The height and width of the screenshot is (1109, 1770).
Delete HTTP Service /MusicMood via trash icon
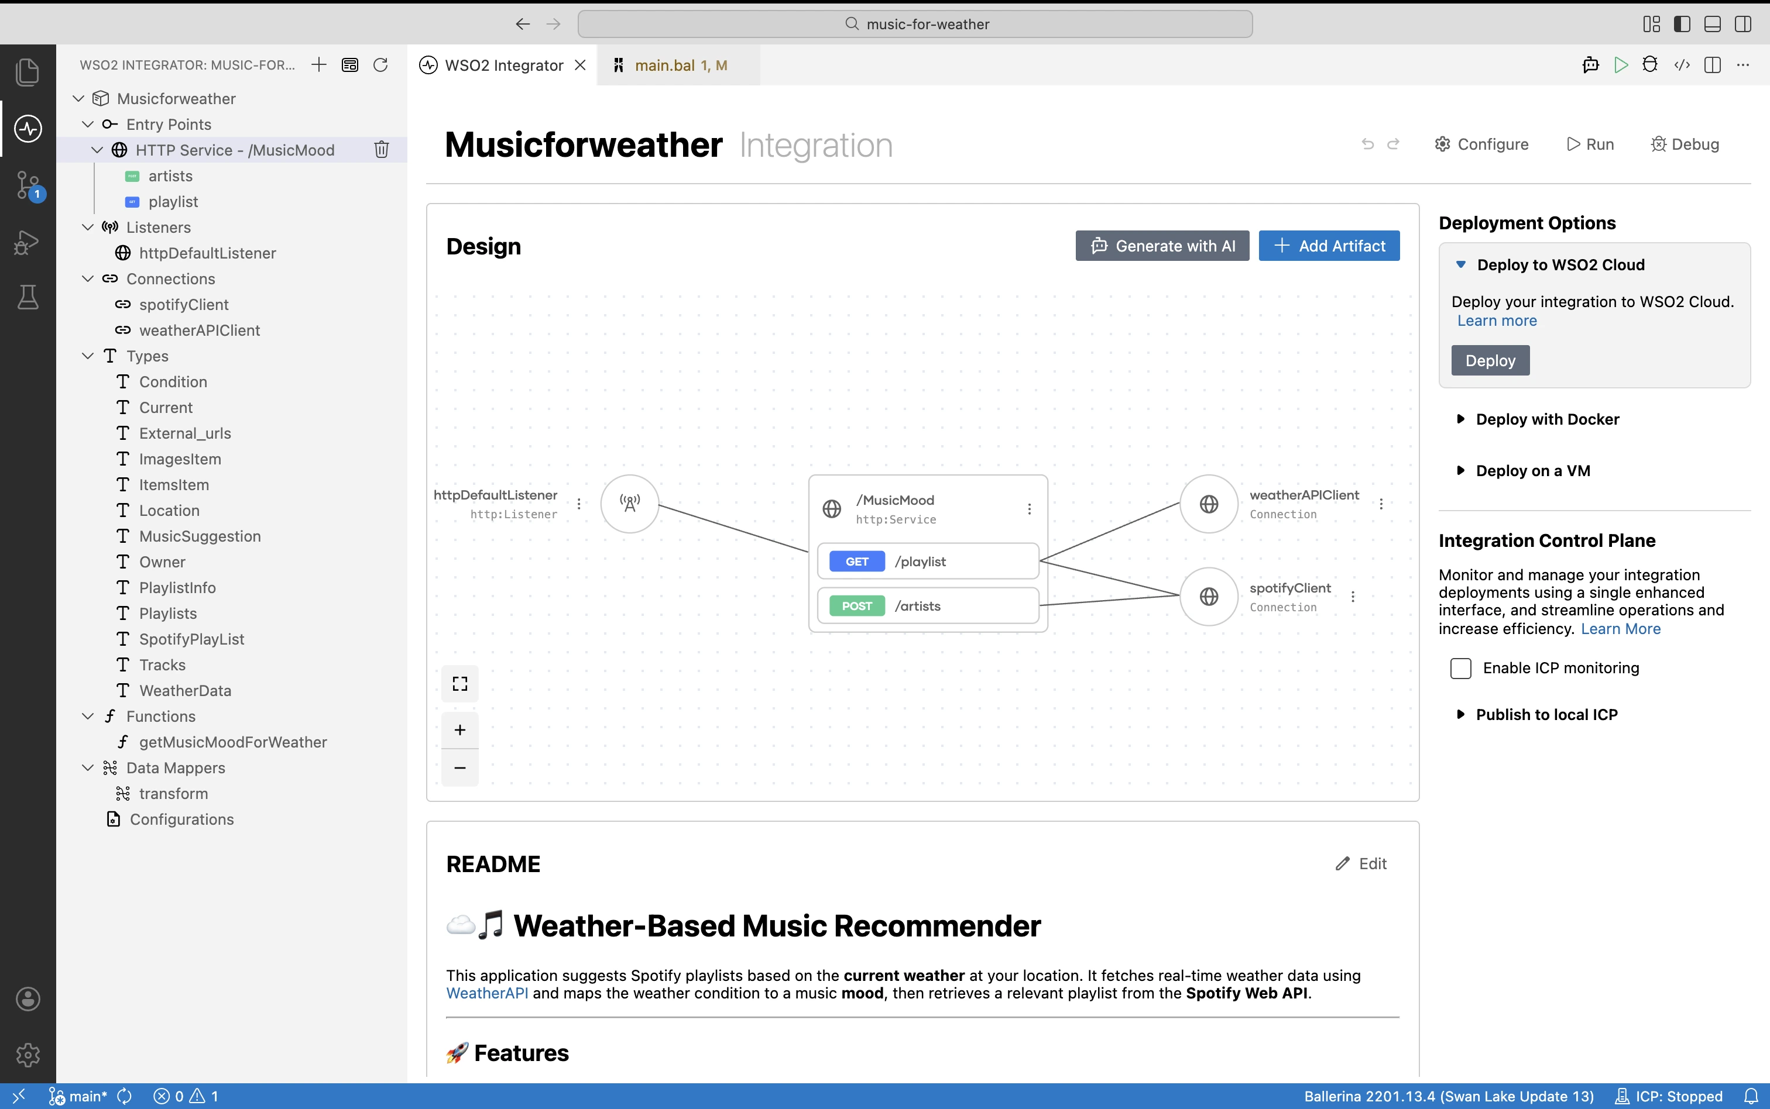381,150
